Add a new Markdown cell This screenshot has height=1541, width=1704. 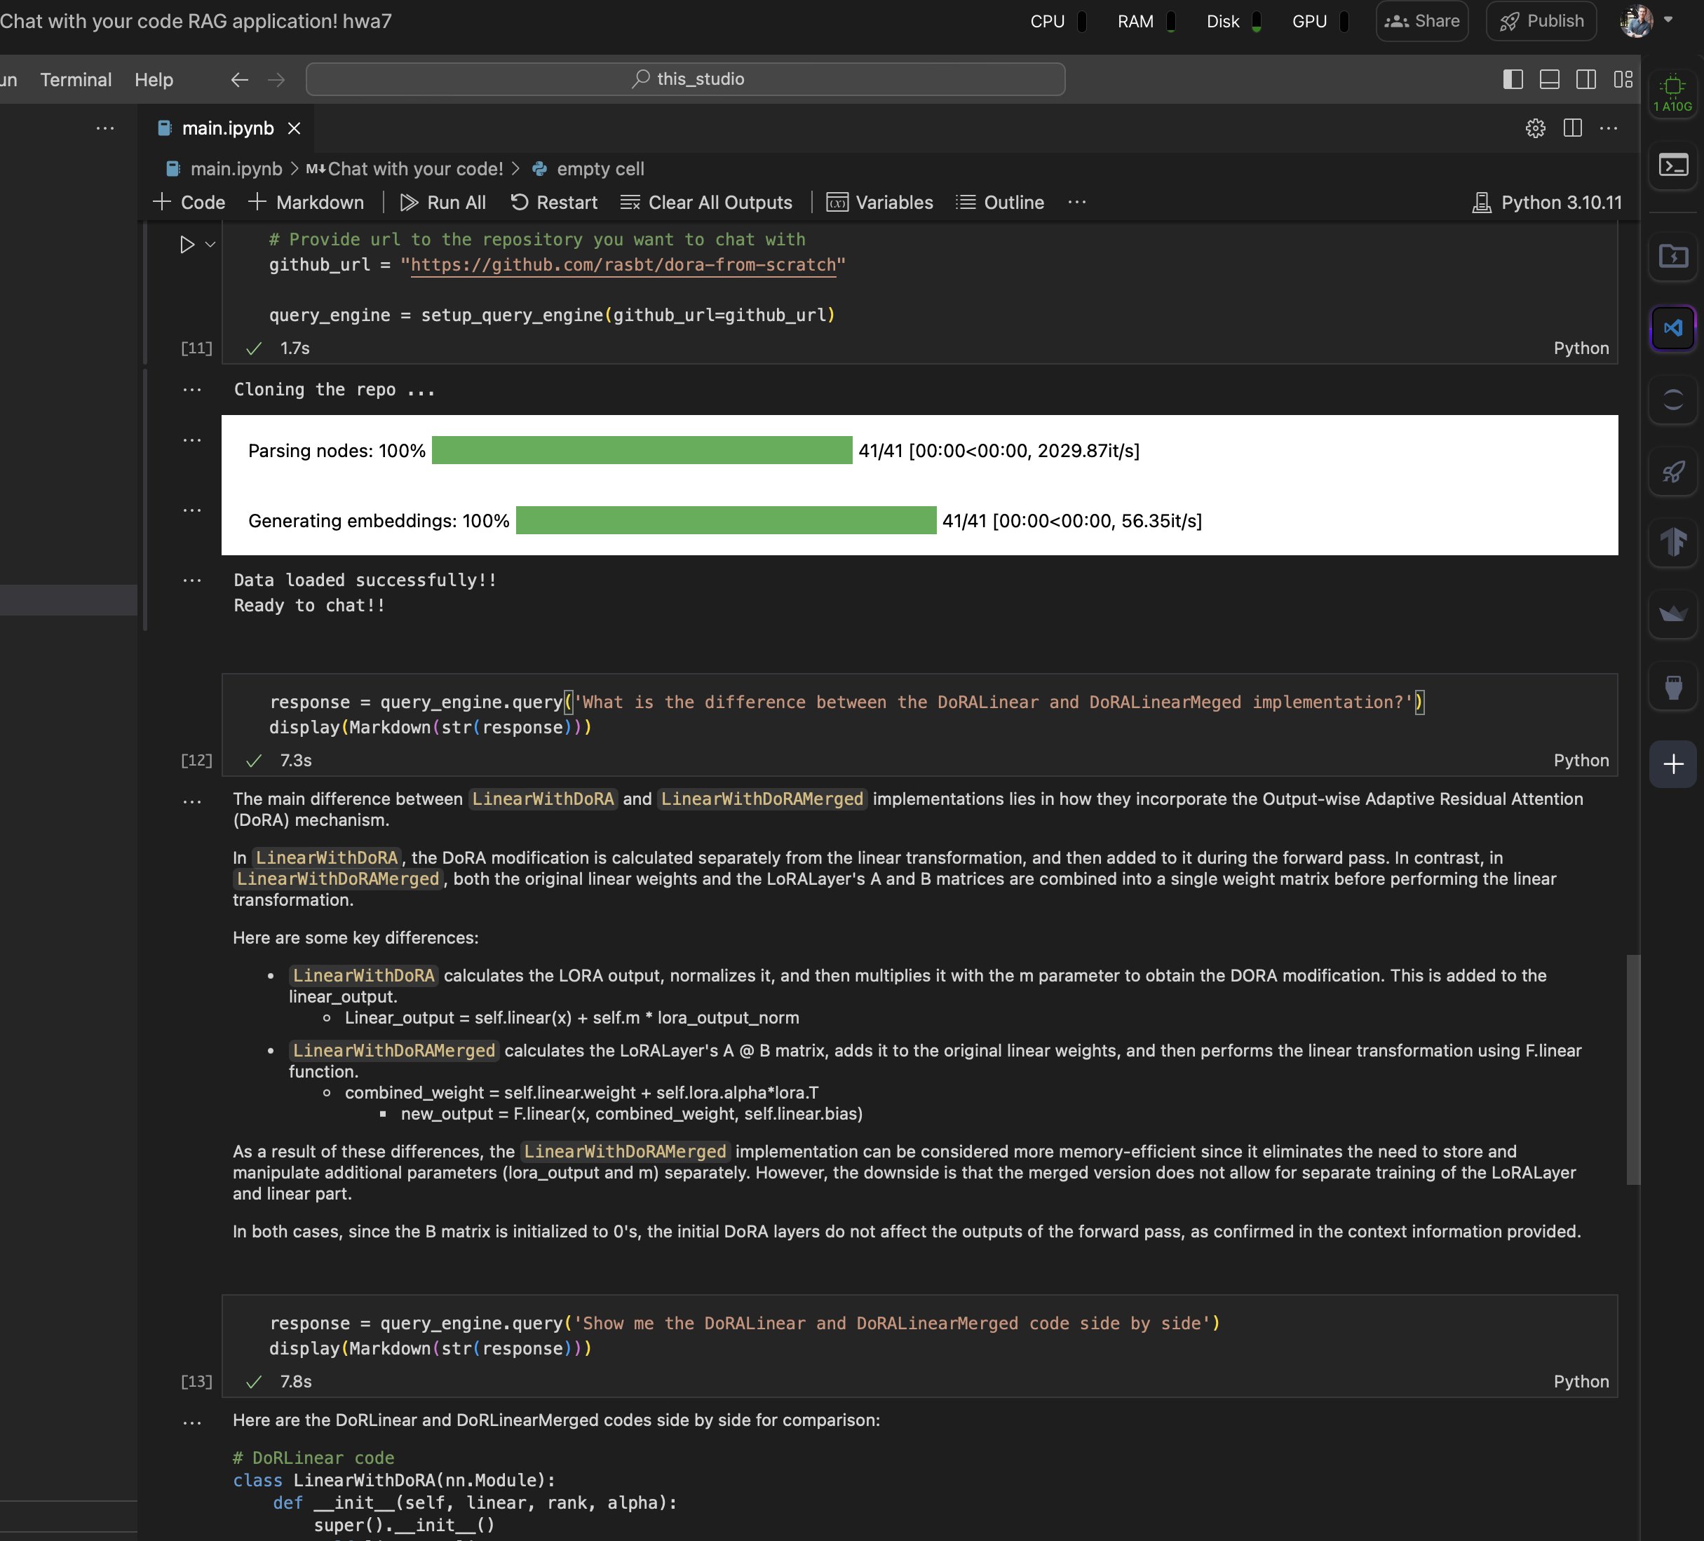(306, 203)
